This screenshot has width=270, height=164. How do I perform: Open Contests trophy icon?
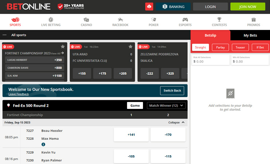pos(219,19)
